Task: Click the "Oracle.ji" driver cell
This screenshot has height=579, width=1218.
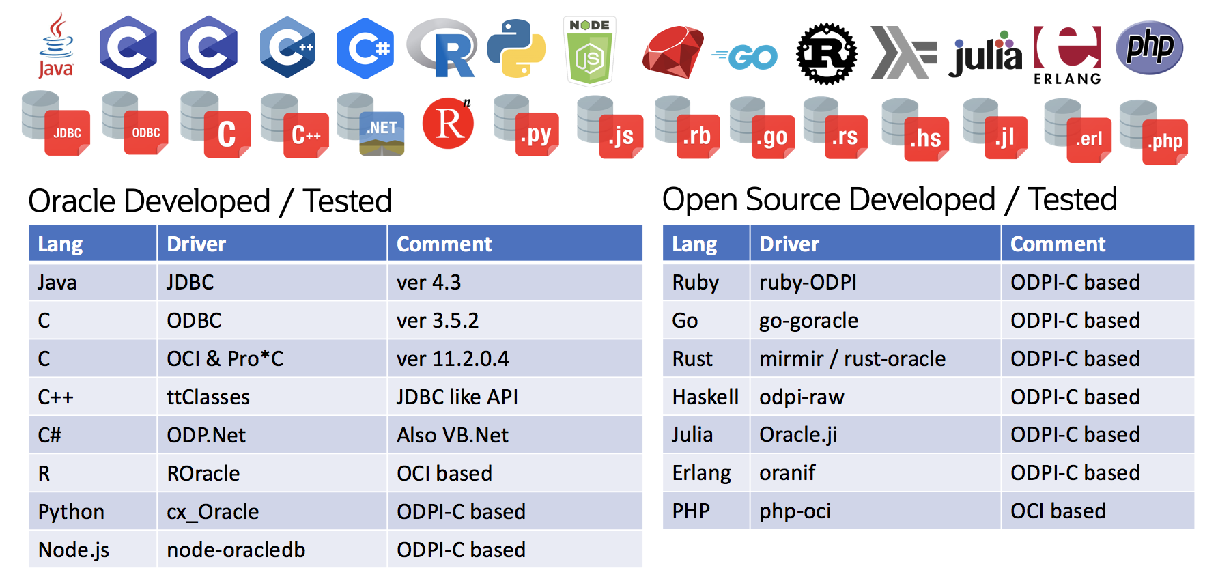Action: [x=876, y=434]
